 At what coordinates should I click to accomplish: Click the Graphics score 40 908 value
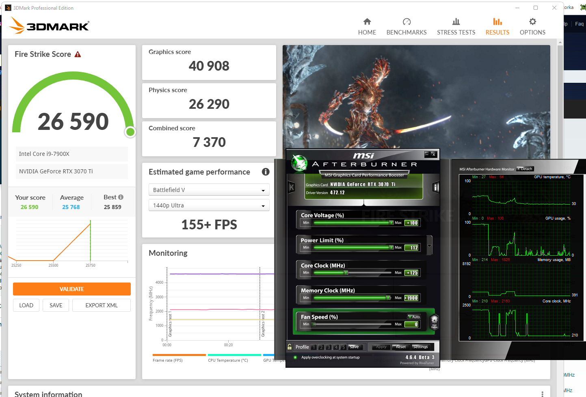coord(209,66)
